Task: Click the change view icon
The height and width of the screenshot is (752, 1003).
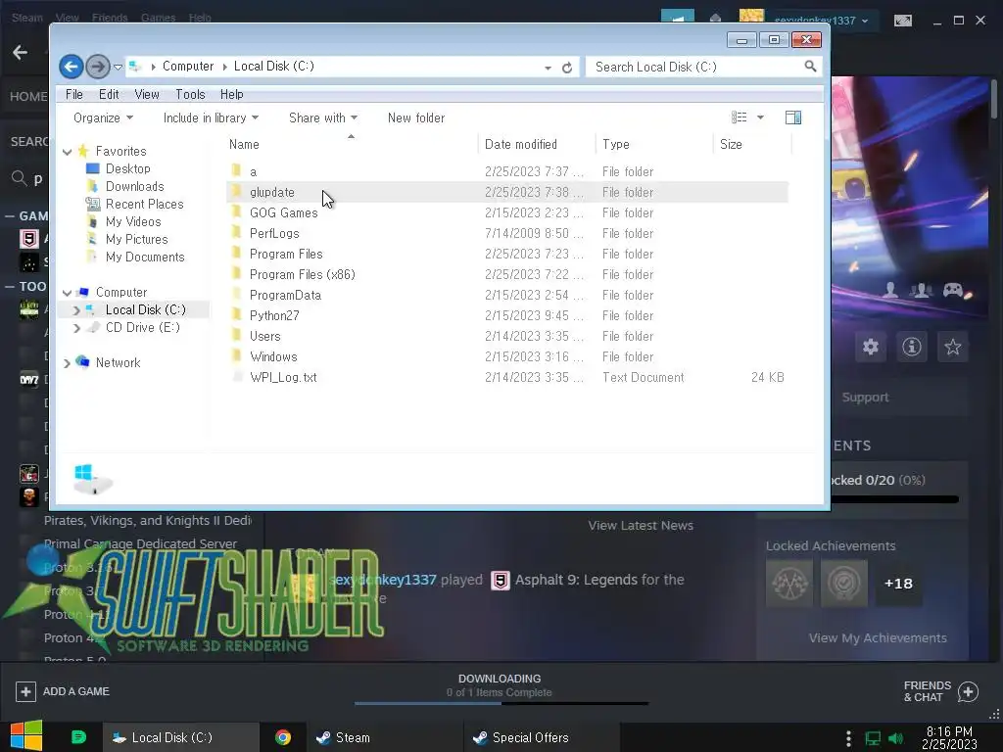Action: 739,117
